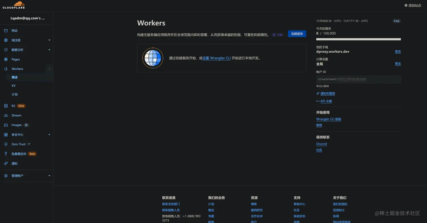Click the 数据分析 chart icon
Image resolution: width=427 pixels, height=223 pixels.
6,50
